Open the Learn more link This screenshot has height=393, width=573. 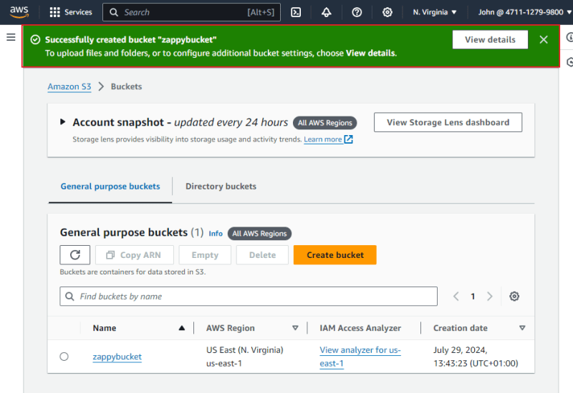coord(323,139)
